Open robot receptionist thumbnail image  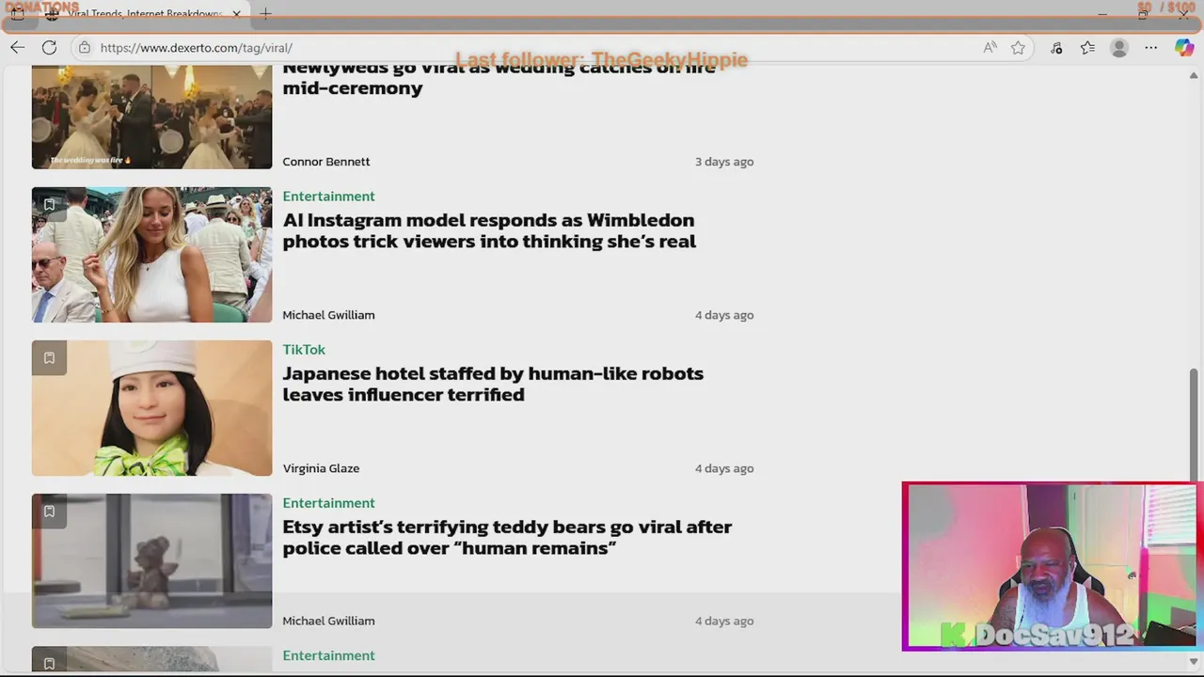click(151, 408)
